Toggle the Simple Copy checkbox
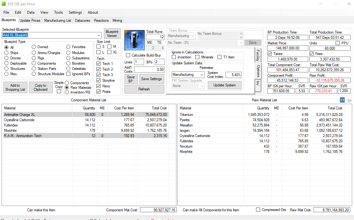The width and height of the screenshot is (354, 220). 59,91
